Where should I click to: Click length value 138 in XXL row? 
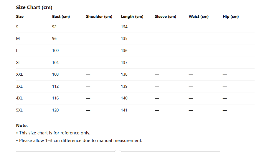pos(124,74)
